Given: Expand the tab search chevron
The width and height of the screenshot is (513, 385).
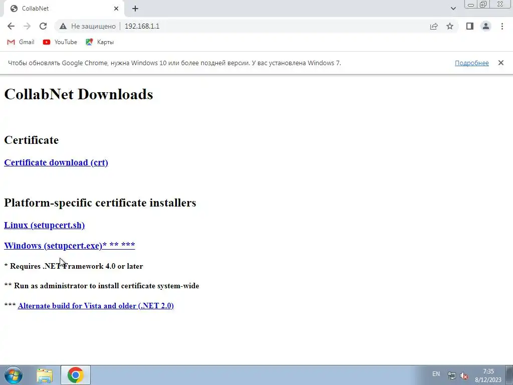Looking at the screenshot, I should pyautogui.click(x=453, y=9).
